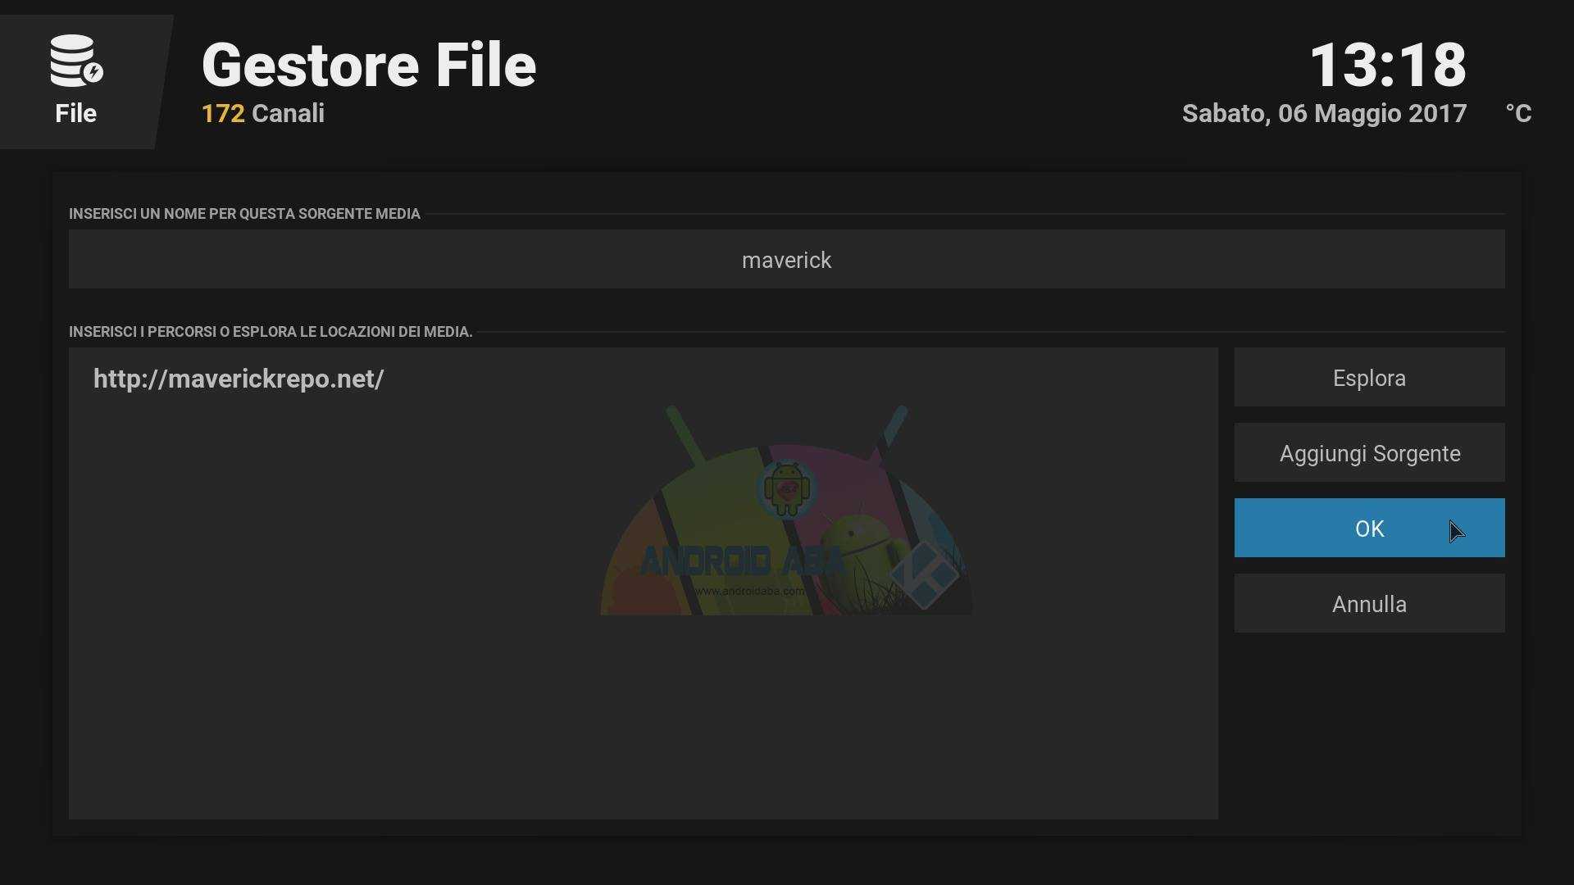The image size is (1574, 885).
Task: Select the http://maverickrepo.net/ path entry
Action: coord(239,379)
